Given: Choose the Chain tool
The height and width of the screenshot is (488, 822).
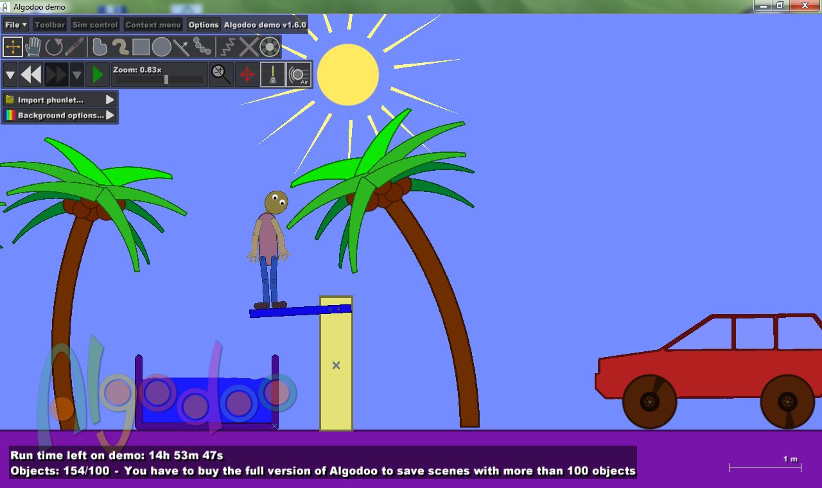Looking at the screenshot, I should tap(202, 47).
